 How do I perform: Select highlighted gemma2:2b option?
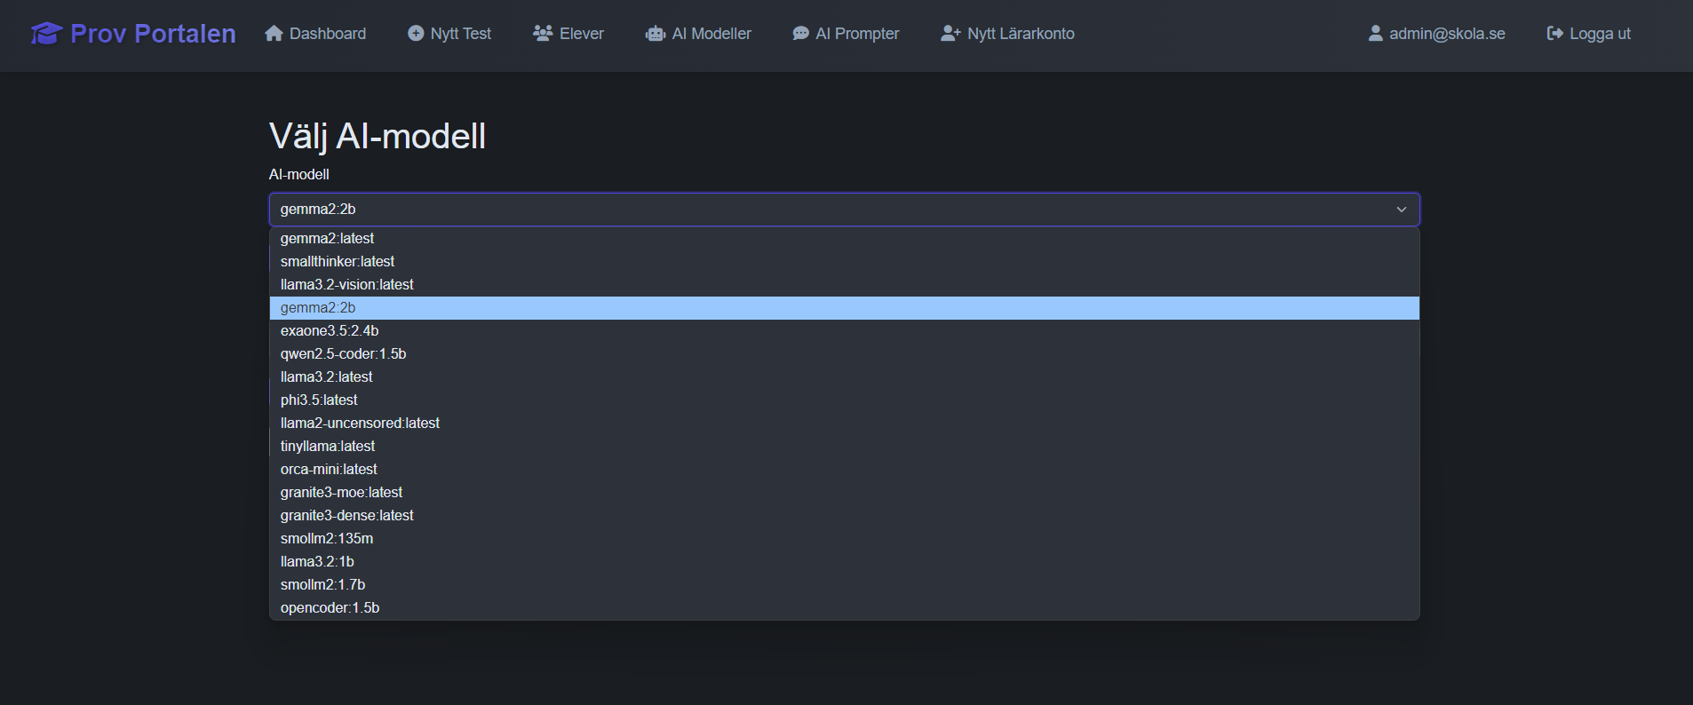[844, 307]
